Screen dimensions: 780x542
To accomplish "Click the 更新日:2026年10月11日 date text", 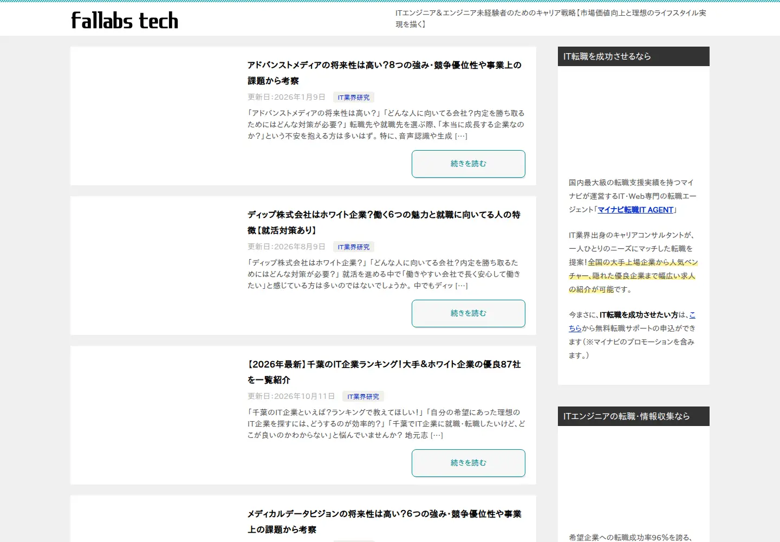I will (291, 396).
